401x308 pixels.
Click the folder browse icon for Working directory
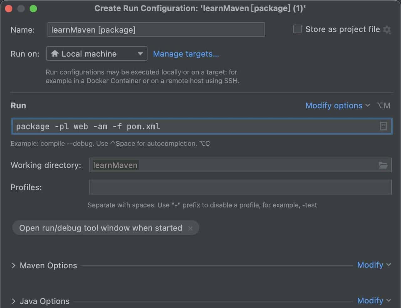pyautogui.click(x=383, y=165)
